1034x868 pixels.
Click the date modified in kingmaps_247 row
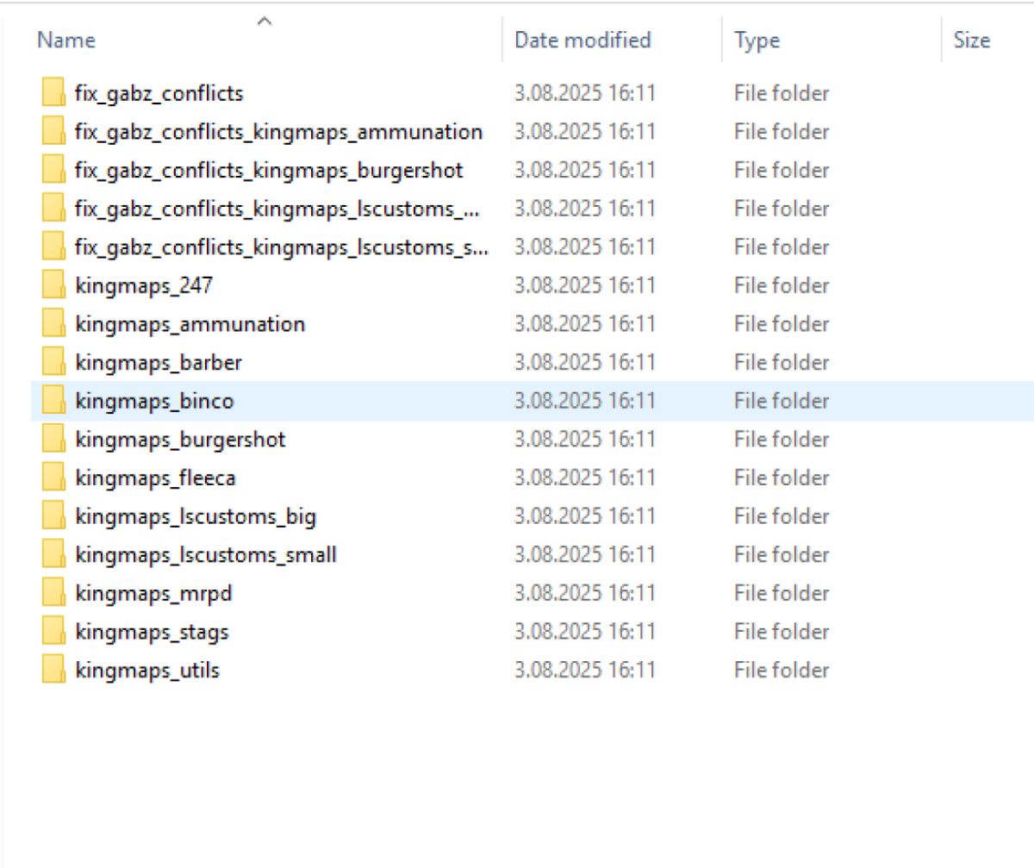[x=585, y=285]
